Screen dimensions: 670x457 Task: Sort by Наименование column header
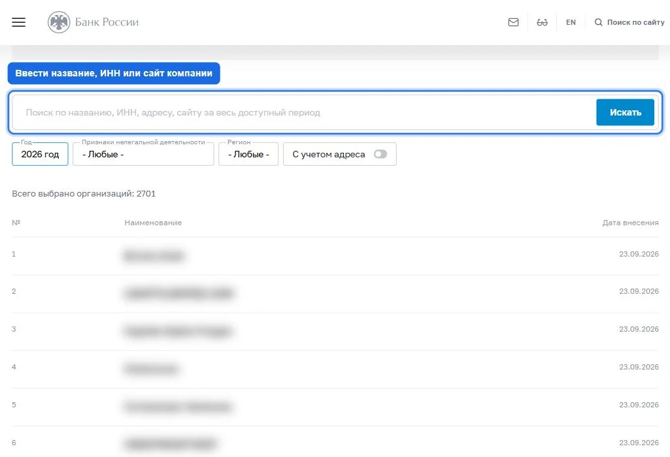click(153, 223)
